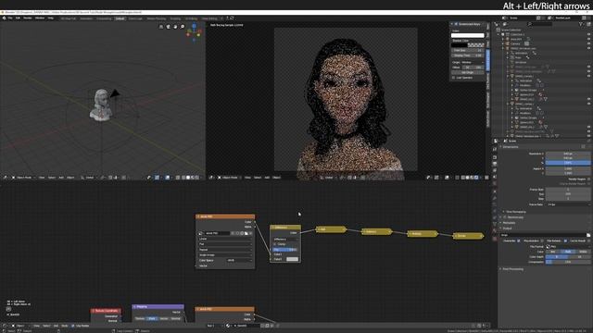Image resolution: width=593 pixels, height=333 pixels.
Task: Open the Render menu
Action: (x=28, y=18)
